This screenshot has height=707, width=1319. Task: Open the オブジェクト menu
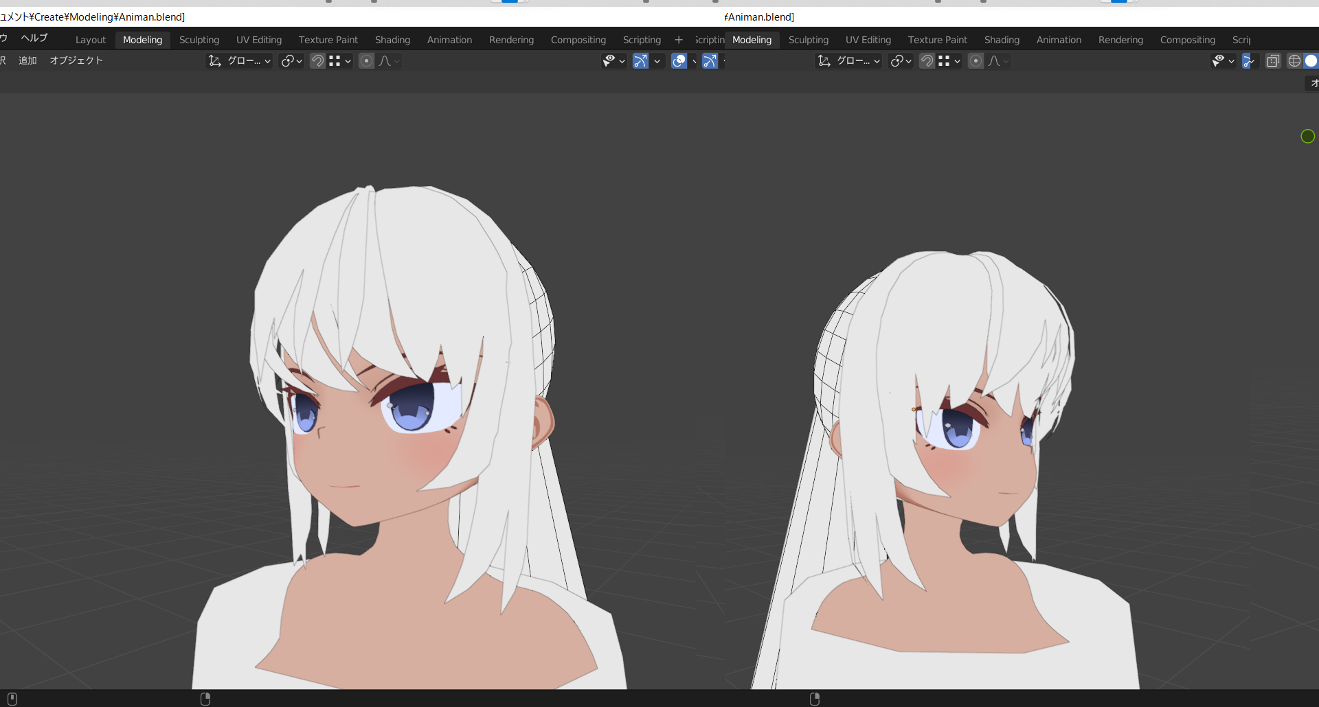tap(76, 60)
